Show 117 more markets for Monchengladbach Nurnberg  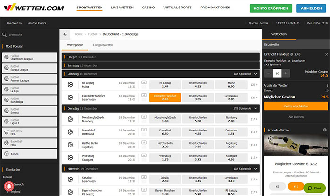click(x=254, y=119)
